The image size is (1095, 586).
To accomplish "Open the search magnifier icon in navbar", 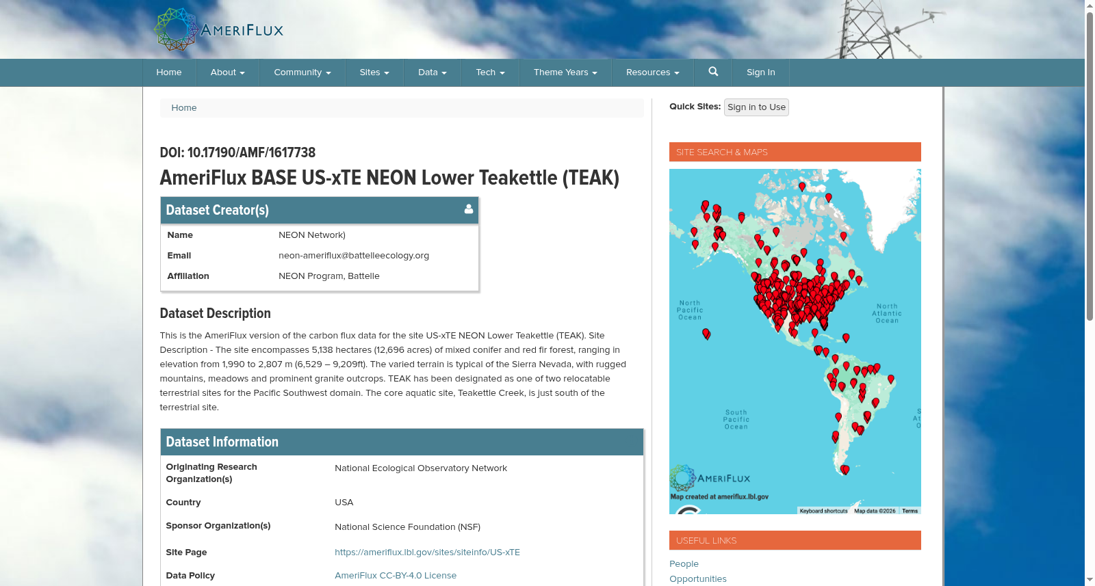I will coord(713,72).
